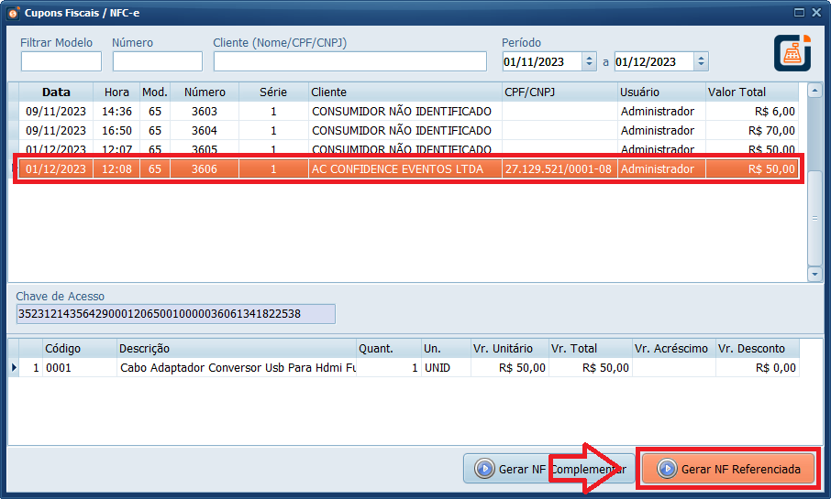Click the Cliente name/CPF/CNPJ search field
Image resolution: width=831 pixels, height=499 pixels.
[349, 61]
